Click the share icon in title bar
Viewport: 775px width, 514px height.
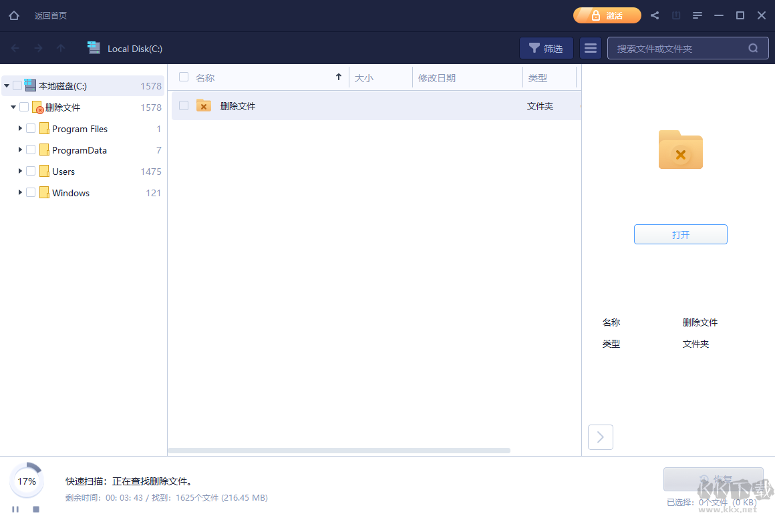(x=654, y=15)
